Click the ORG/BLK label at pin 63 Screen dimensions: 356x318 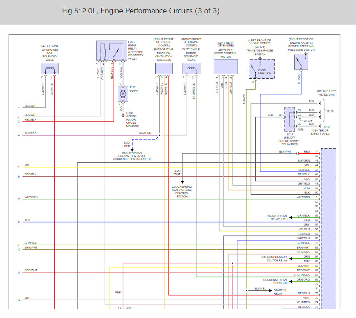click(303, 252)
